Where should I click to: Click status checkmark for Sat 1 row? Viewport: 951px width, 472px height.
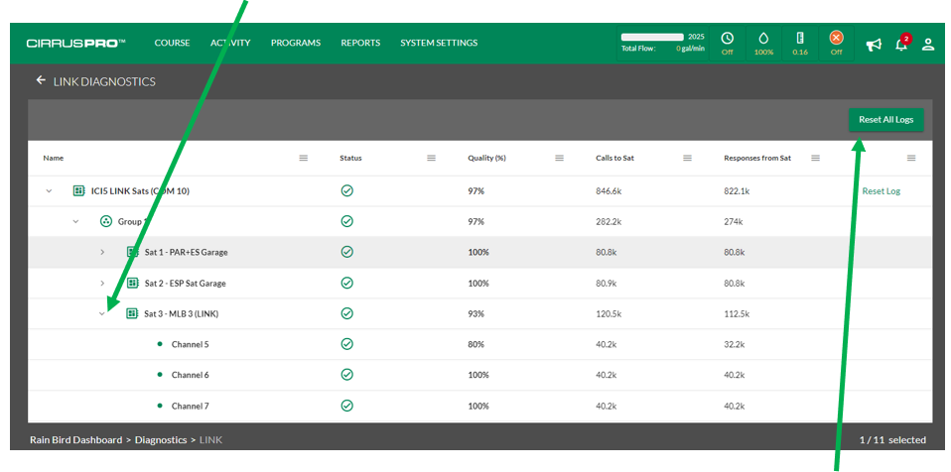[x=346, y=252]
